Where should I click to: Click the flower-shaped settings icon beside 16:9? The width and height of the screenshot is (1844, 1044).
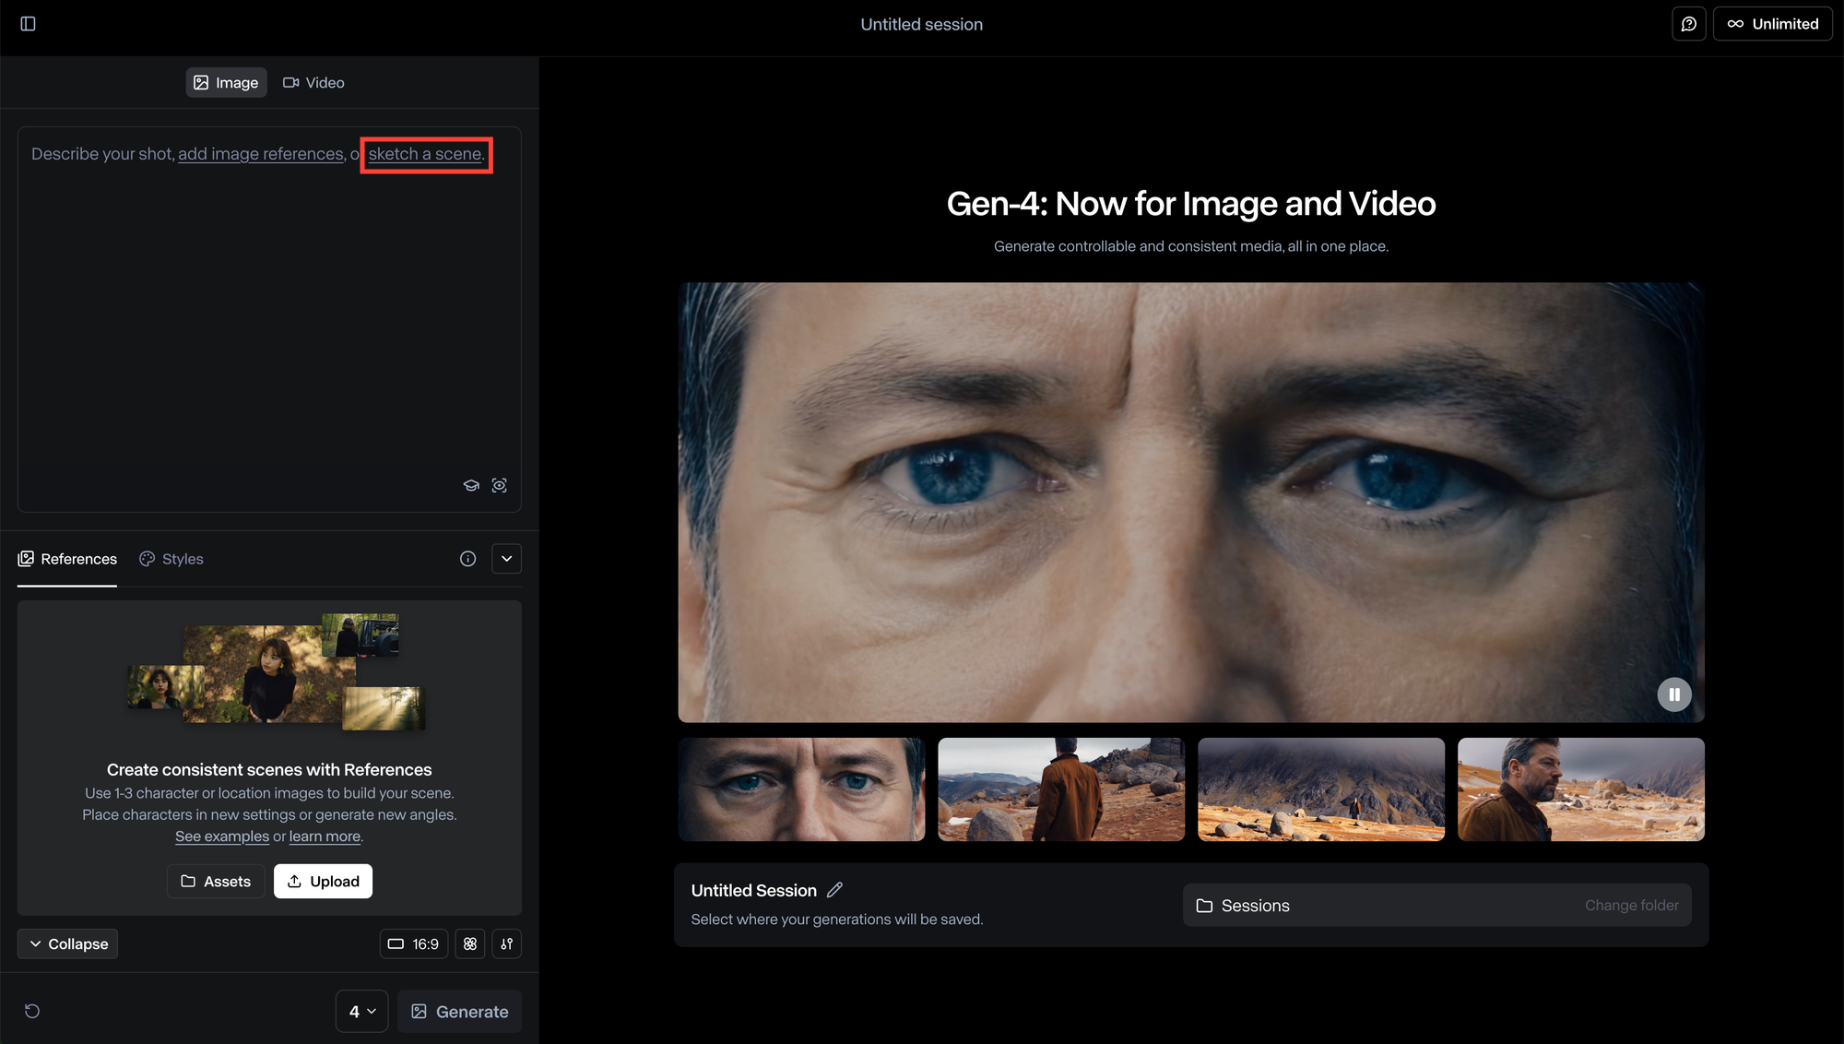[470, 943]
